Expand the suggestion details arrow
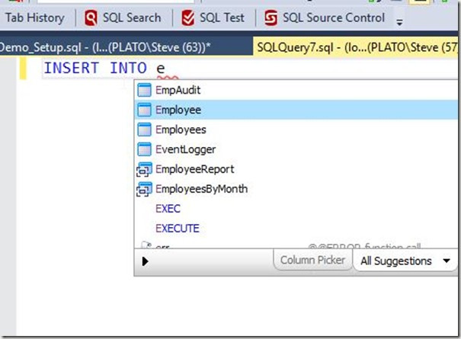This screenshot has height=339, width=461. tap(145, 261)
